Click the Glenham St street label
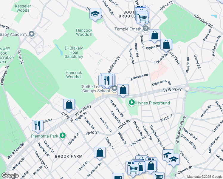This screenshot has width=223, height=179. click(18, 164)
